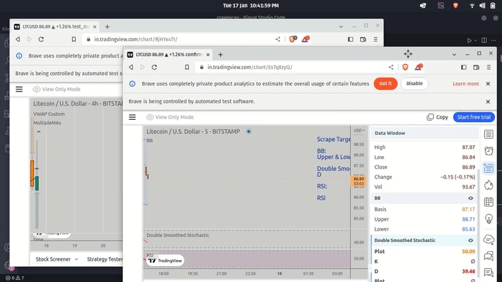
Task: Bookmark the page in back Brave window
Action: [x=73, y=39]
